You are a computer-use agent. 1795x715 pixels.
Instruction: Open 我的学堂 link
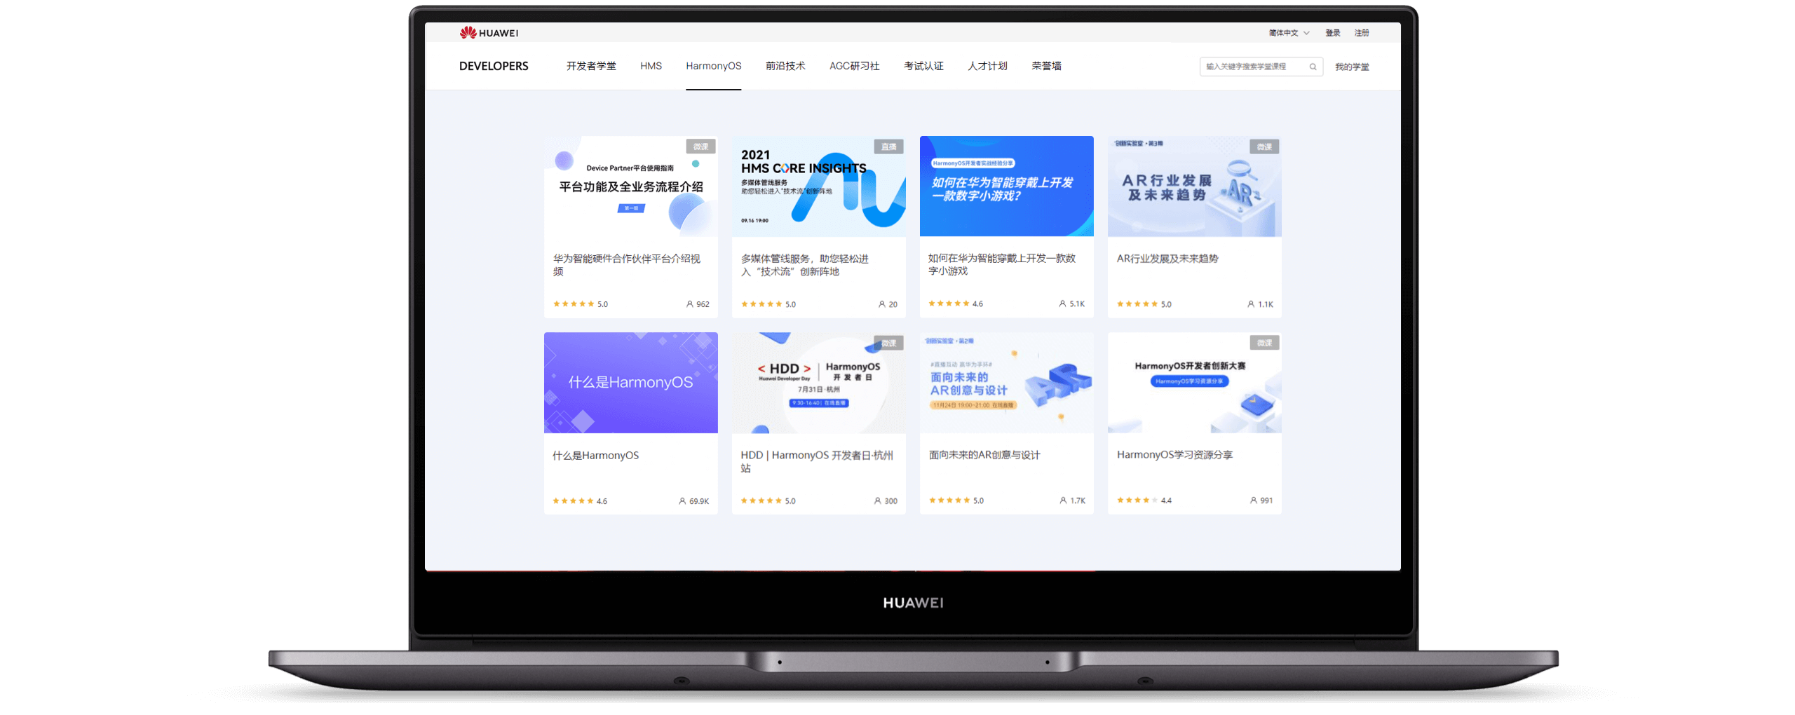pos(1351,67)
